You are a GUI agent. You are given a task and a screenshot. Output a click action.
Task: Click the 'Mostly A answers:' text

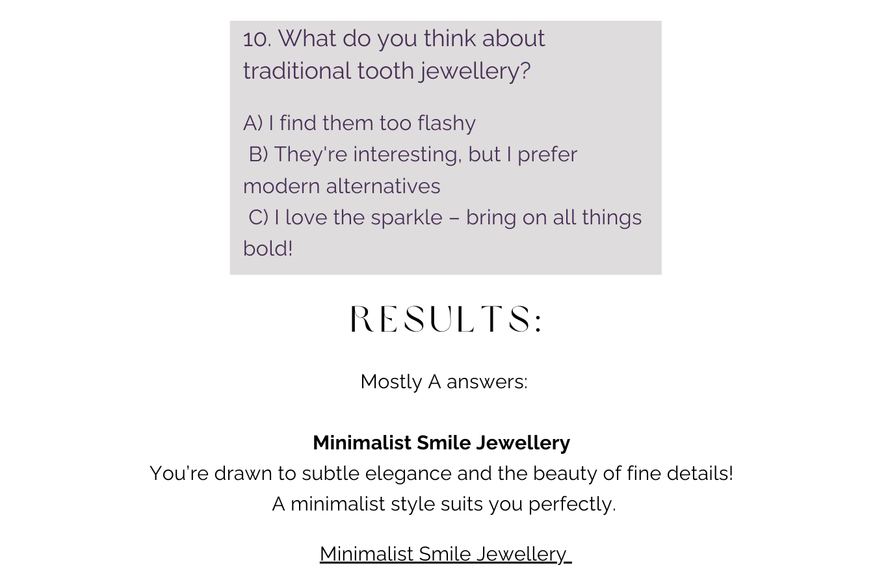(444, 382)
